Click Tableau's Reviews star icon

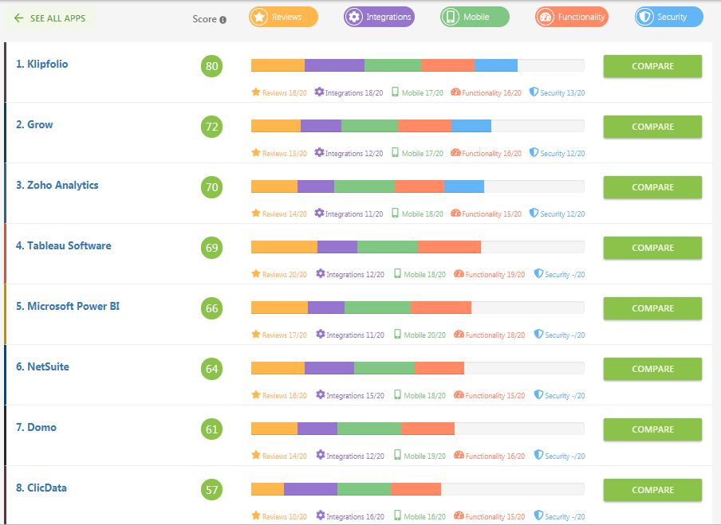tap(256, 274)
